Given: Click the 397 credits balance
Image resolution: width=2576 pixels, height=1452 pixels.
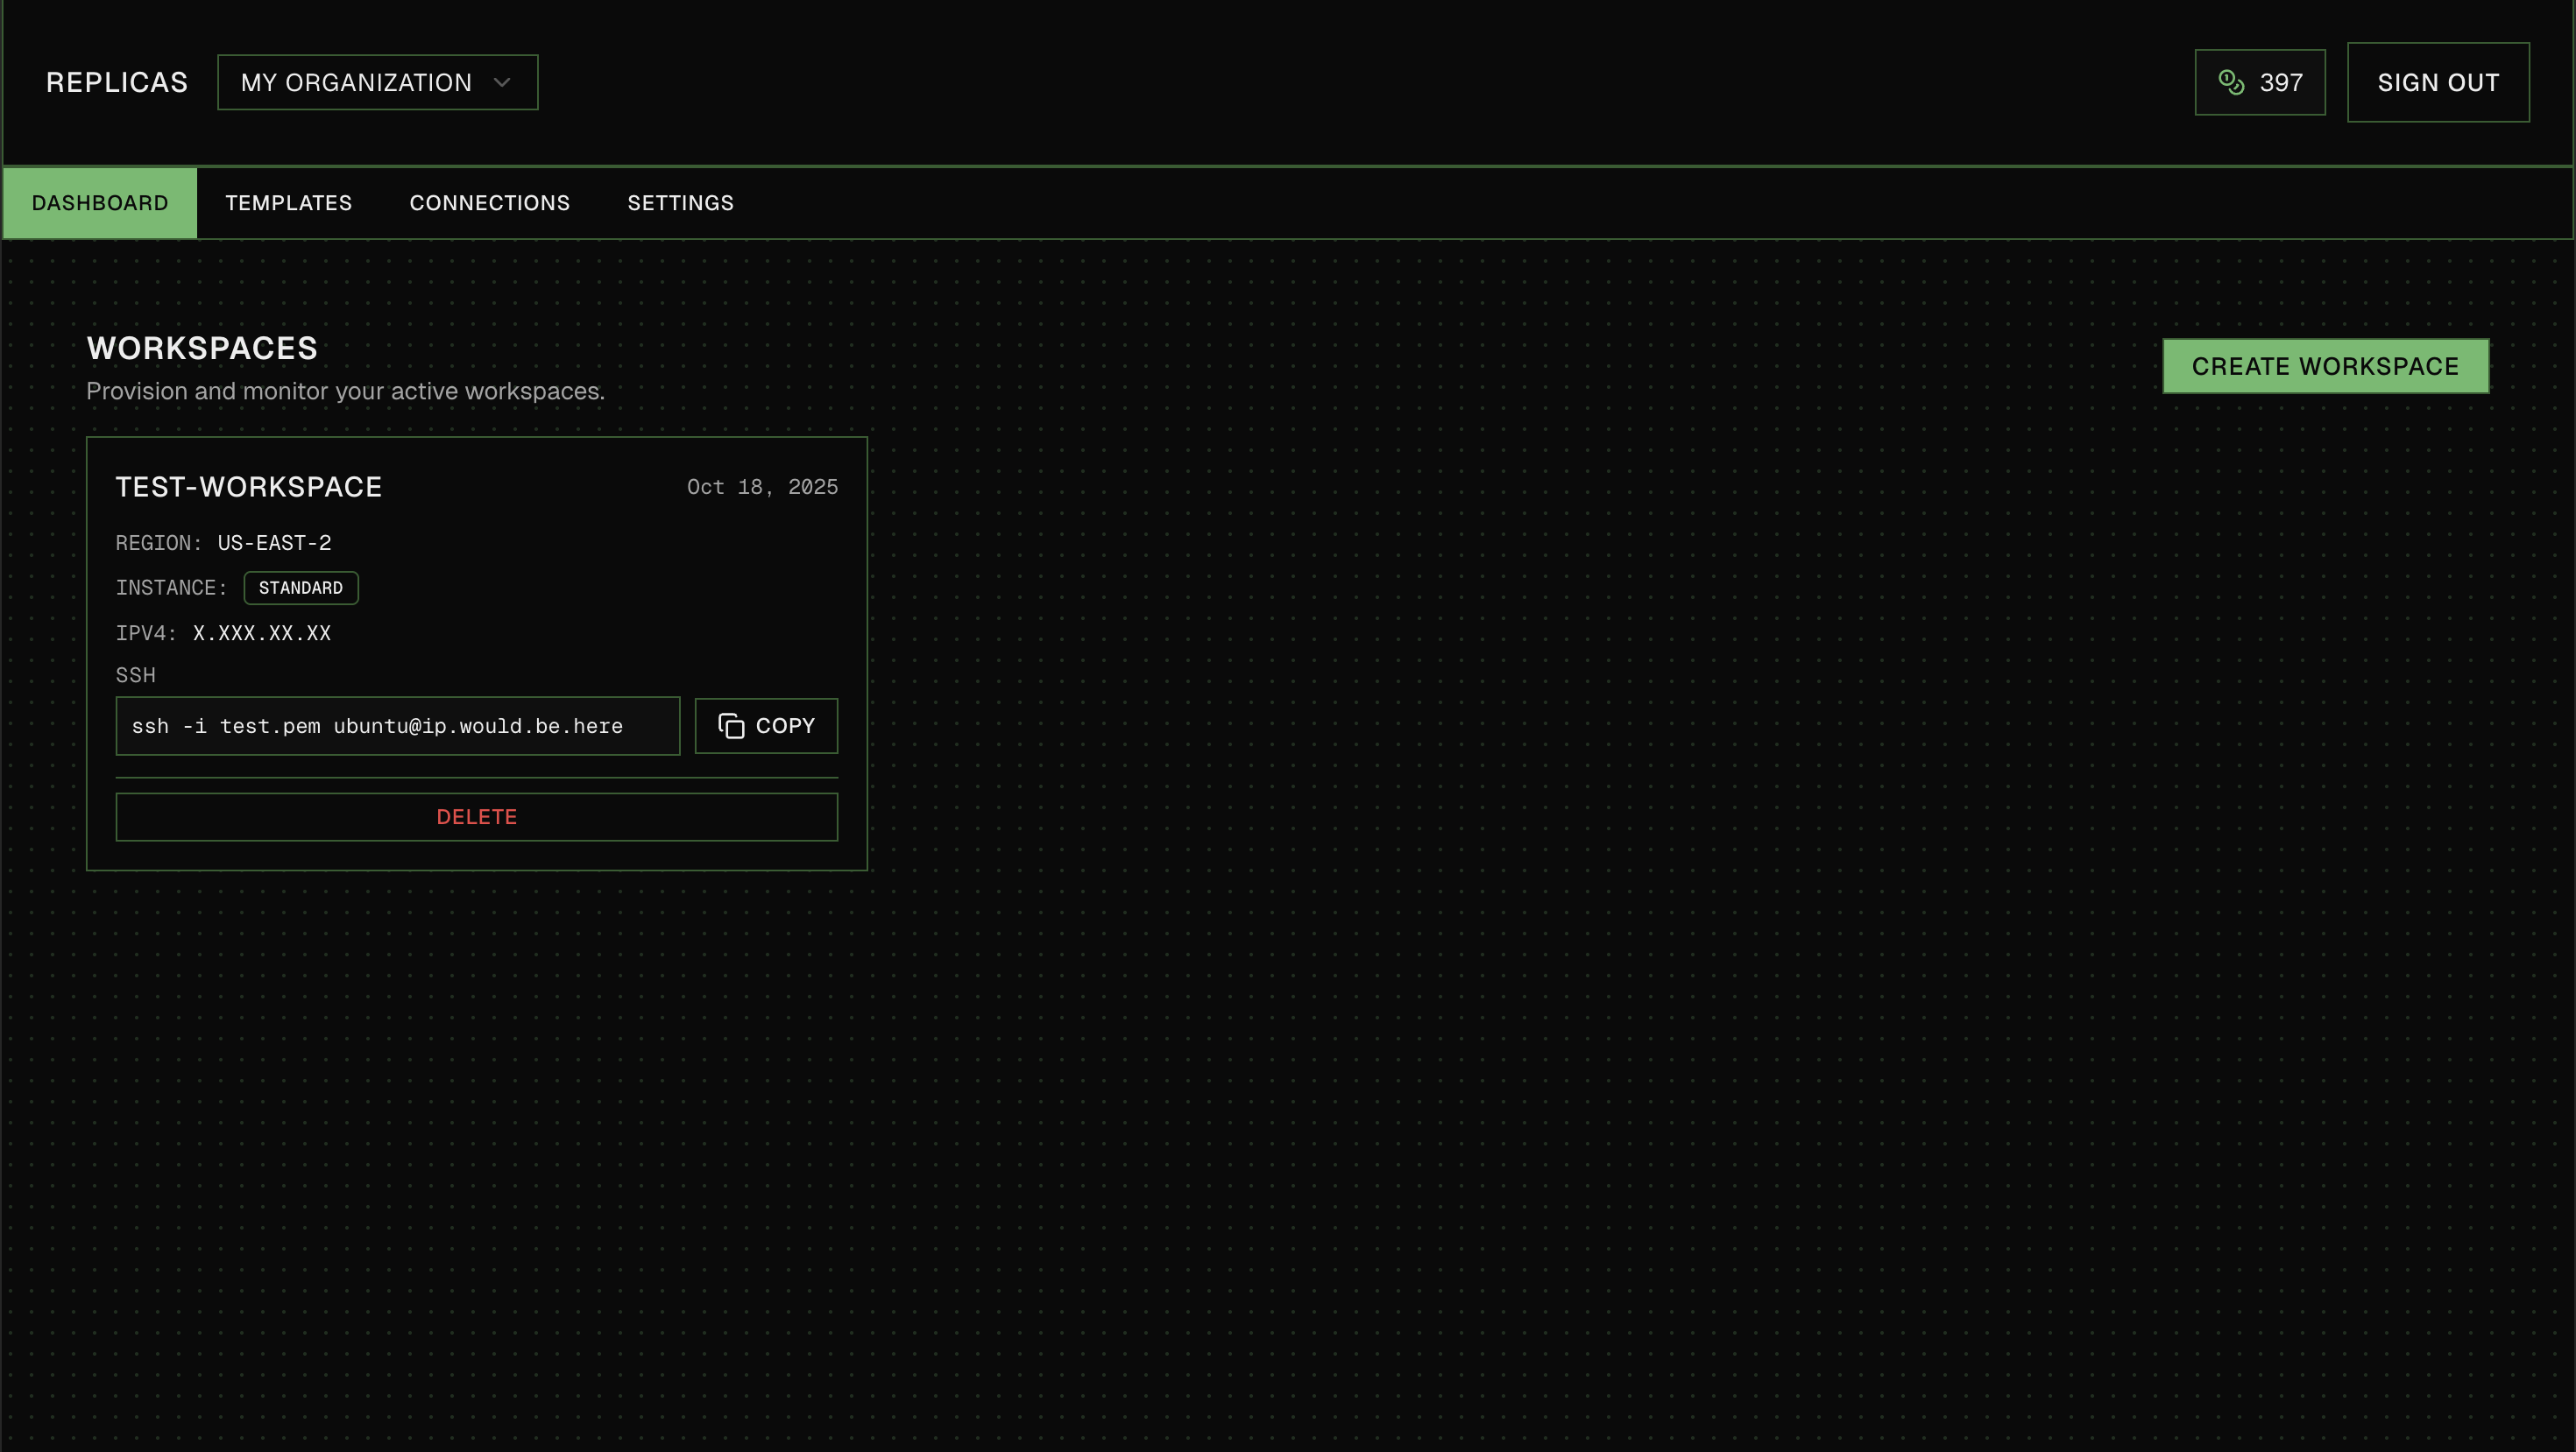Looking at the screenshot, I should (x=2280, y=83).
